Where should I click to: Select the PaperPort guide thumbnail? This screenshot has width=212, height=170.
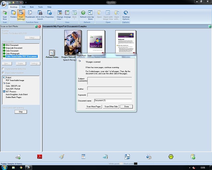(96, 42)
